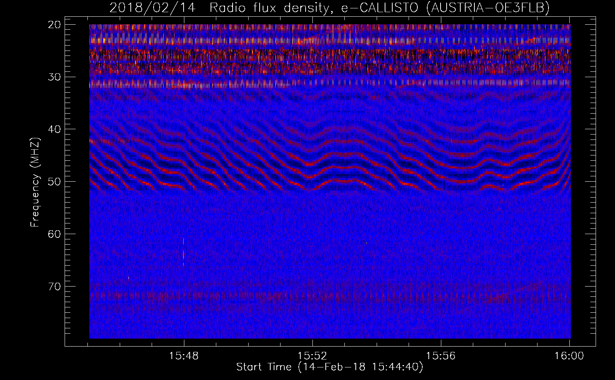Click the yellow vertical spike near 15:48
This screenshot has height=380, width=615.
click(183, 252)
